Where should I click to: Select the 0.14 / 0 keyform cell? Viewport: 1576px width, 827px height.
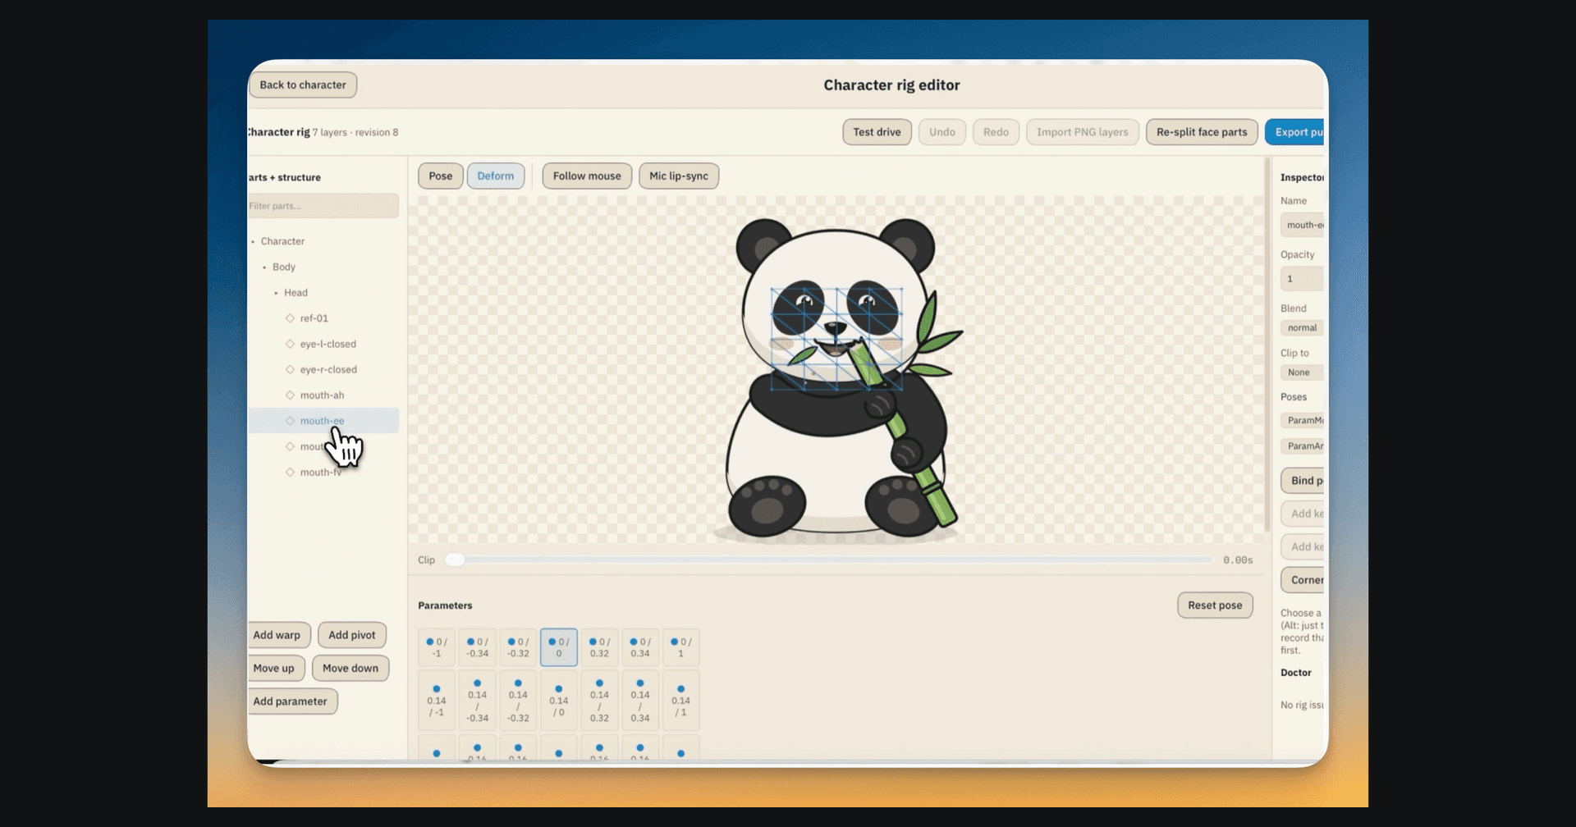(x=559, y=701)
